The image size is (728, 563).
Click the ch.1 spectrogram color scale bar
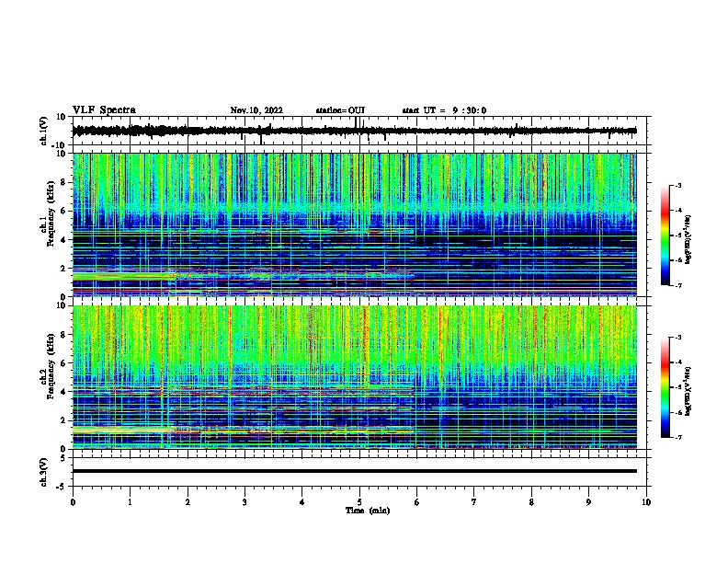(665, 236)
